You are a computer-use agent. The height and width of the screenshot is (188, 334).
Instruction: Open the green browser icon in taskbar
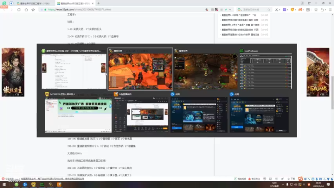pos(16,185)
